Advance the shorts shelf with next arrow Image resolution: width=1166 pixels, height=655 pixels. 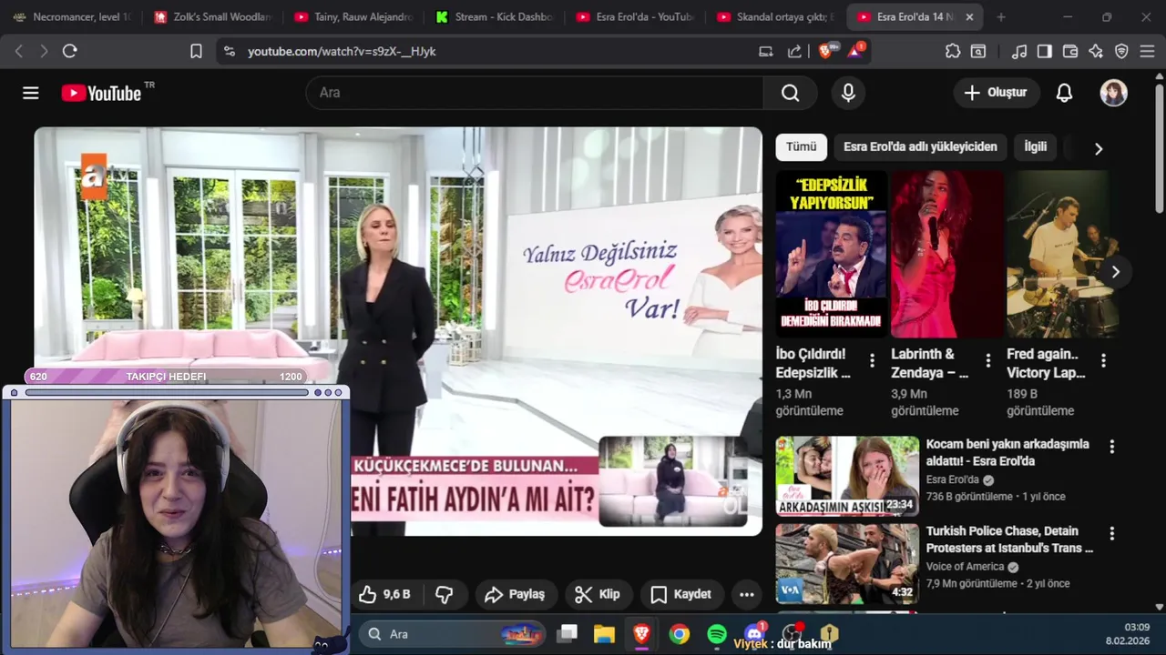pyautogui.click(x=1115, y=271)
